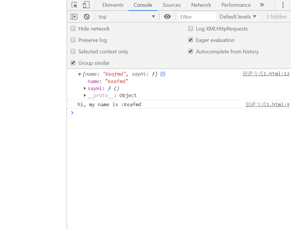The width and height of the screenshot is (291, 230).
Task: Click the blue info icon beside object
Action: (163, 74)
